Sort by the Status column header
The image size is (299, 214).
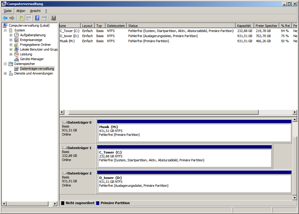click(x=181, y=25)
